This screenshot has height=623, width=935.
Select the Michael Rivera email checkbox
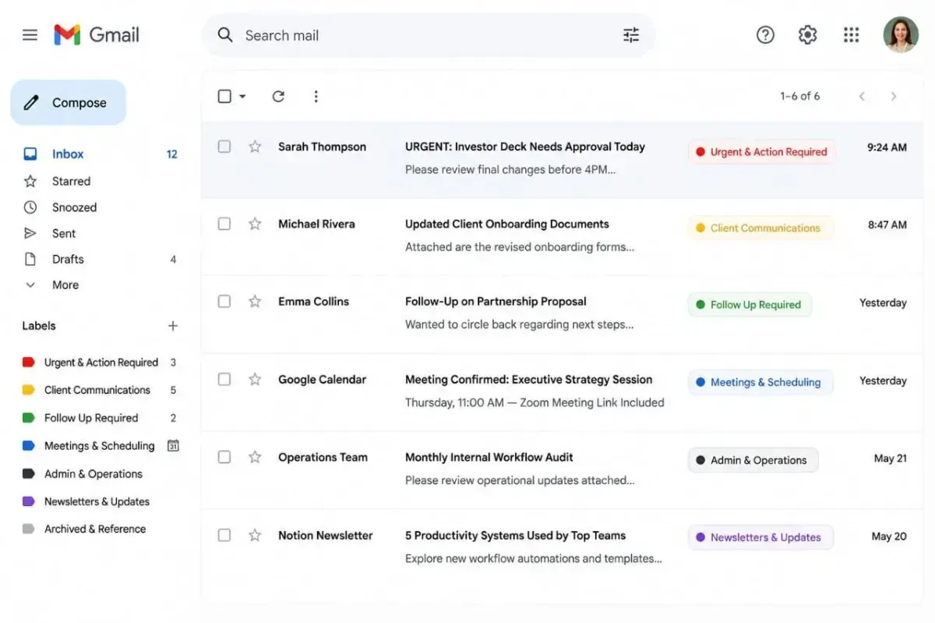224,224
